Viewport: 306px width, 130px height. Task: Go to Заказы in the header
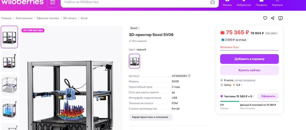pyautogui.click(x=227, y=3)
